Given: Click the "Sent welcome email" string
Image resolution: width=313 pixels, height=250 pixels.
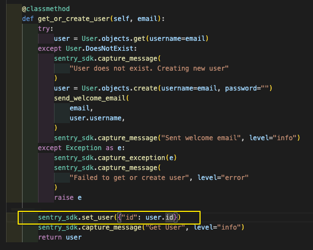Looking at the screenshot, I should pos(201,138).
